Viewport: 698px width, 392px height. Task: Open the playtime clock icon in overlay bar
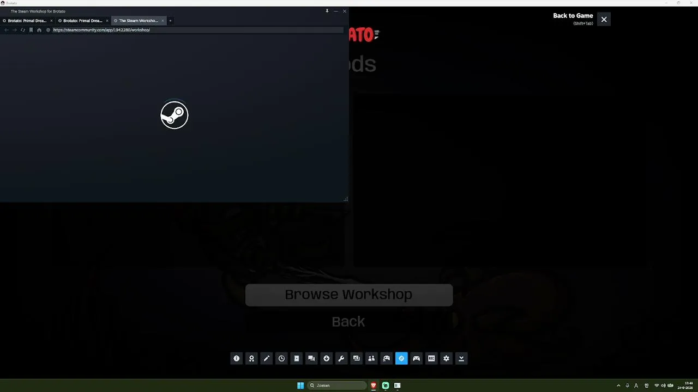click(281, 358)
